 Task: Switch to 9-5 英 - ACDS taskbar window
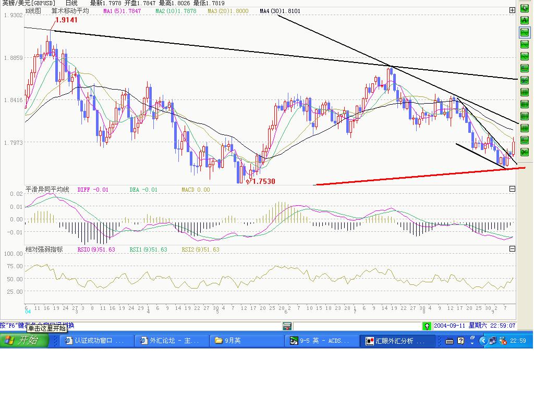tap(322, 341)
